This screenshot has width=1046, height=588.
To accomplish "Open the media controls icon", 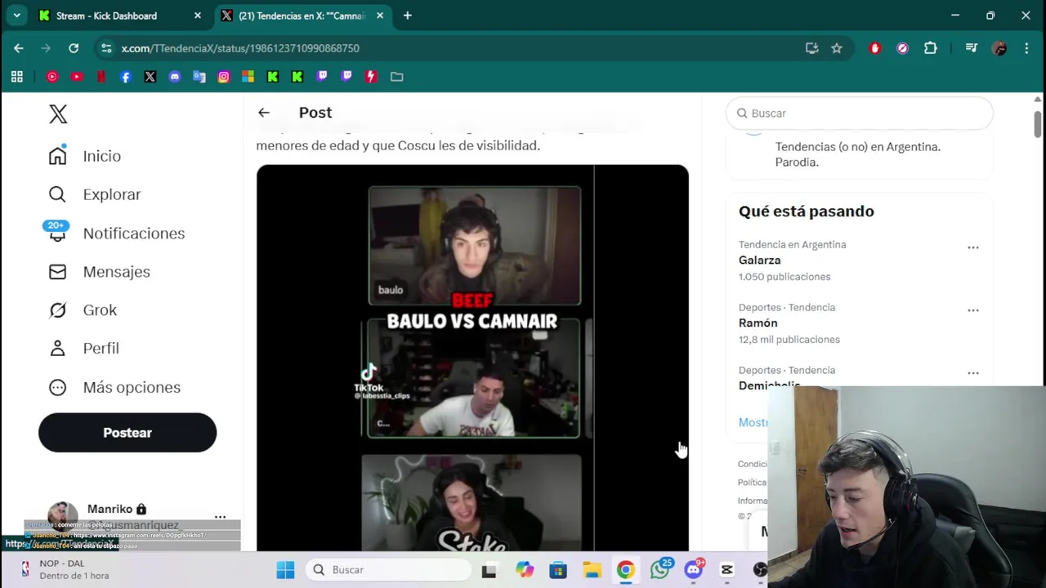I will [971, 48].
